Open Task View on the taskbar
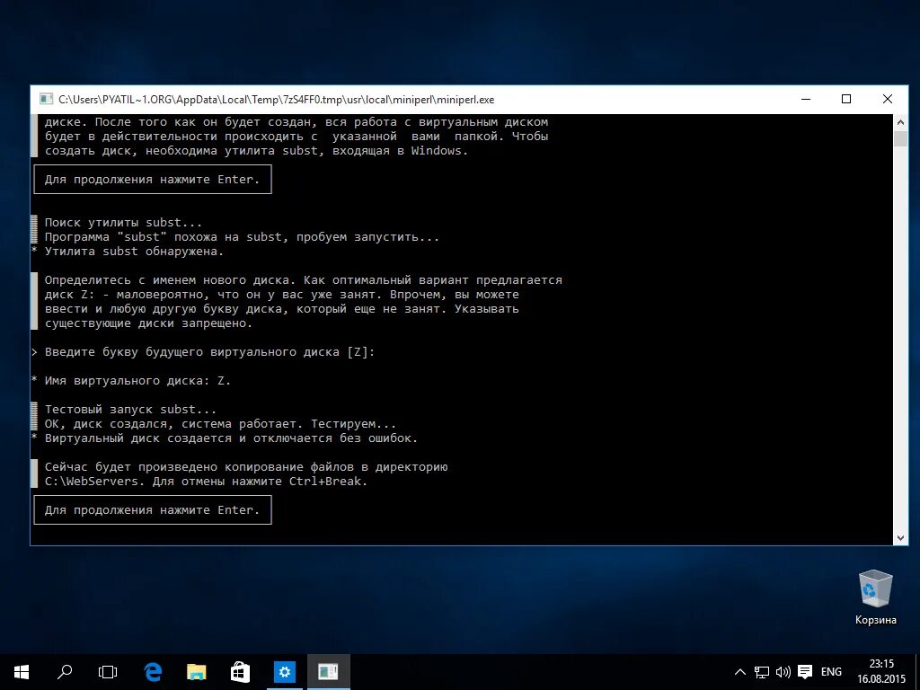Image resolution: width=920 pixels, height=690 pixels. click(x=108, y=672)
